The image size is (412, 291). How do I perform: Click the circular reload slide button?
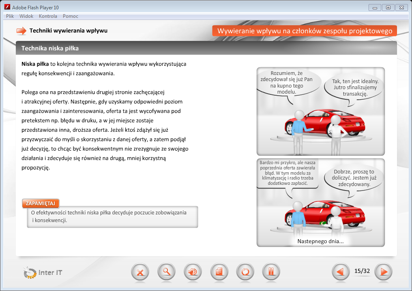tap(245, 272)
